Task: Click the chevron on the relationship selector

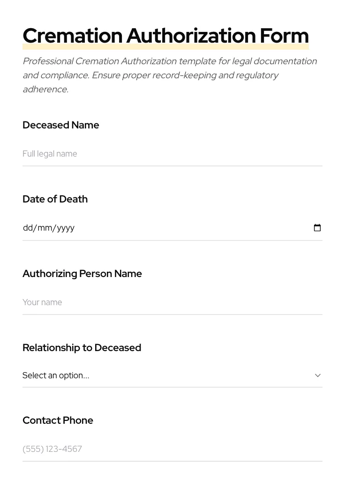Action: click(x=318, y=375)
